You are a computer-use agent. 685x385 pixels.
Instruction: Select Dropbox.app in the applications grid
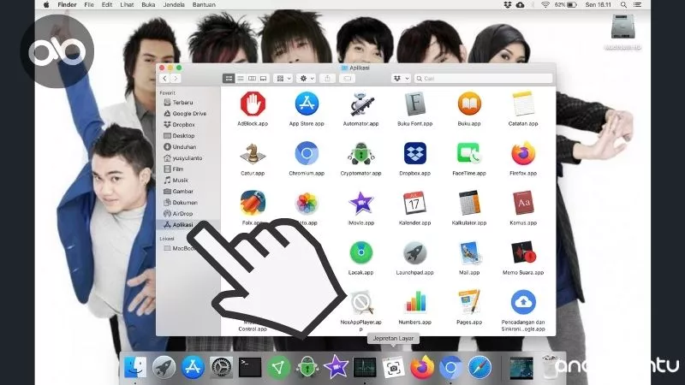click(415, 154)
